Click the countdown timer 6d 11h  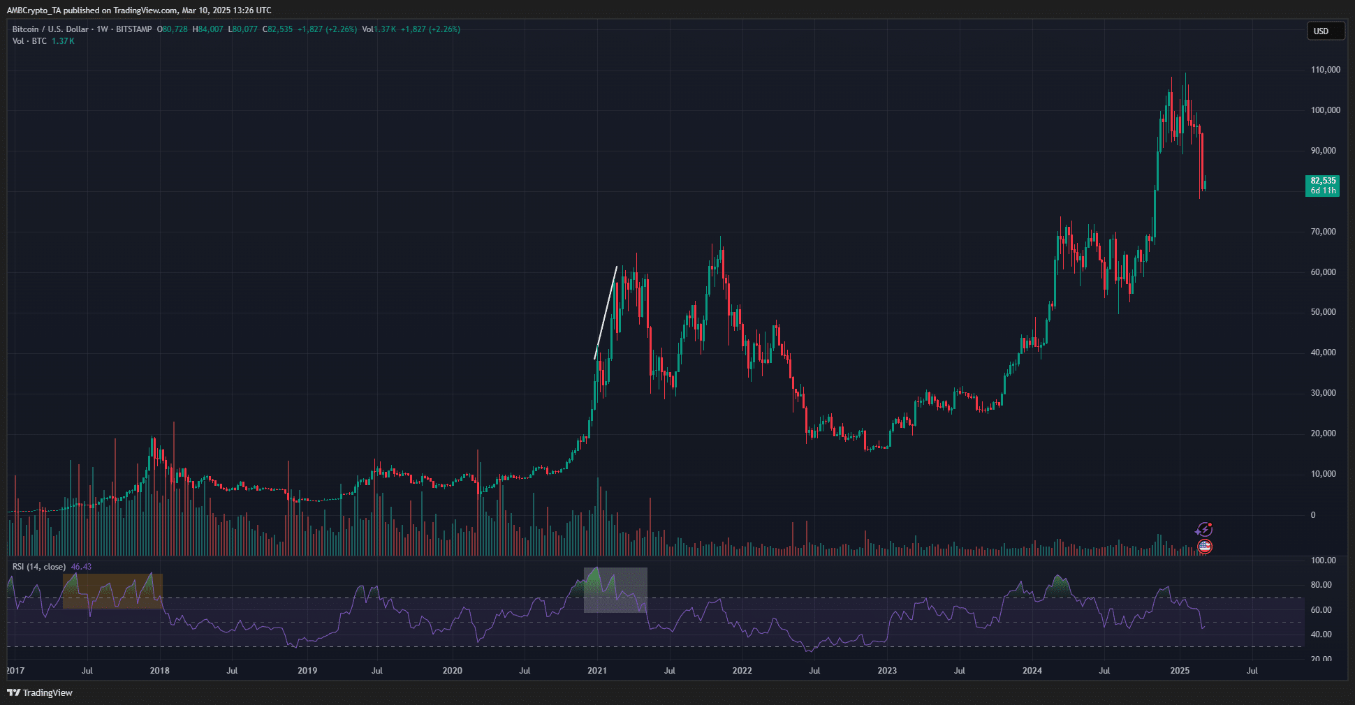(1323, 191)
